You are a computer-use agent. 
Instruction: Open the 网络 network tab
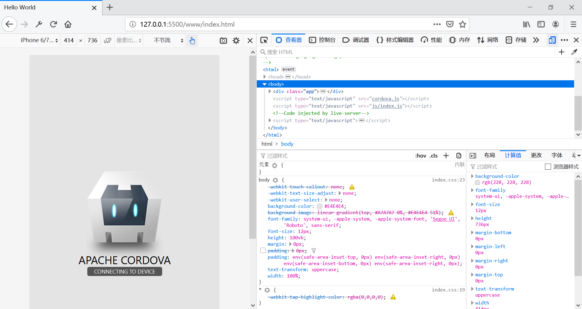pyautogui.click(x=488, y=40)
